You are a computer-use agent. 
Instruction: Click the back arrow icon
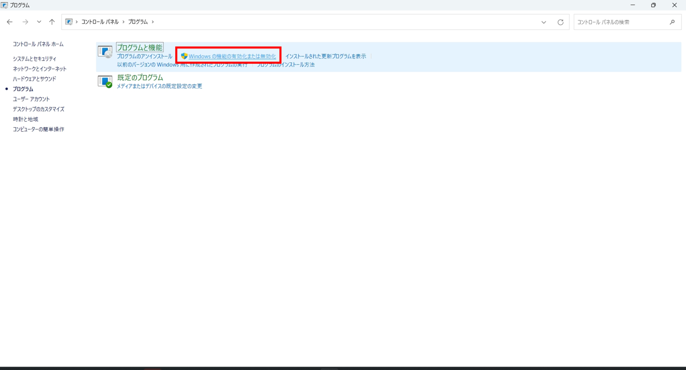click(x=10, y=21)
